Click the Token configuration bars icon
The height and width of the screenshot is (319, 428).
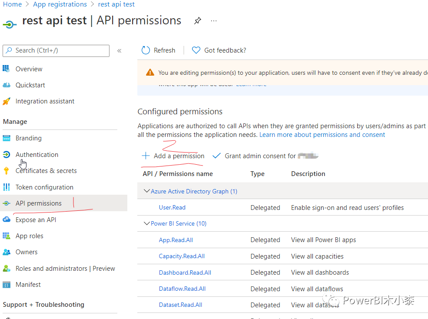click(6, 187)
